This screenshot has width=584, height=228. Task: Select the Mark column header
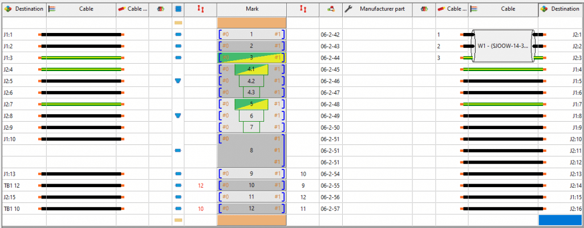[x=252, y=9]
